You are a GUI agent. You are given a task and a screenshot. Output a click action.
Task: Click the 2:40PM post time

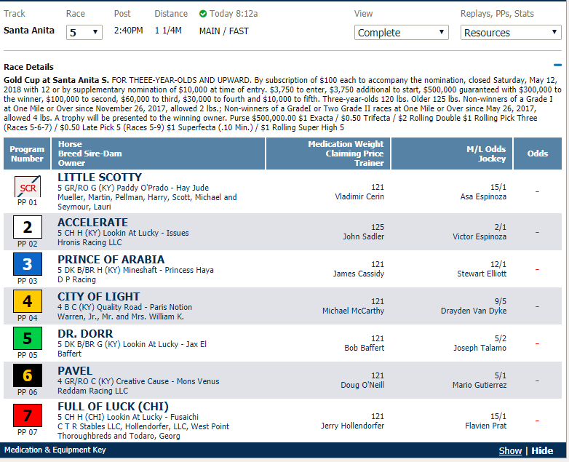[129, 31]
